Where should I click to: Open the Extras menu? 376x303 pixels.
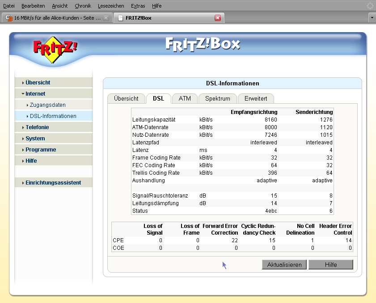click(x=138, y=6)
